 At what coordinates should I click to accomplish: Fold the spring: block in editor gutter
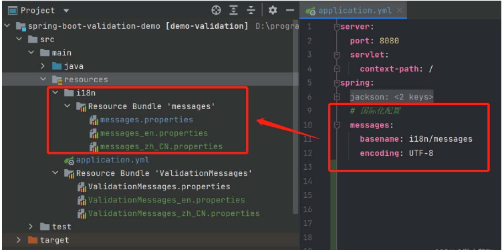pyautogui.click(x=336, y=84)
